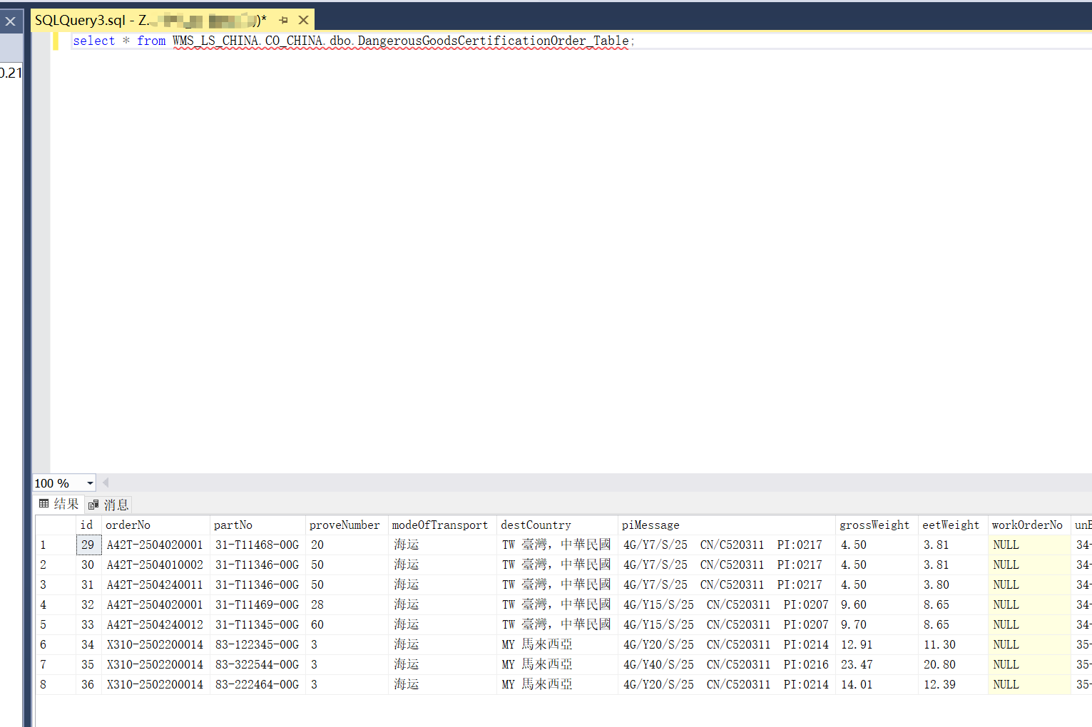This screenshot has height=727, width=1092.
Task: Click the yellow change bar in the editor margin
Action: click(x=56, y=41)
